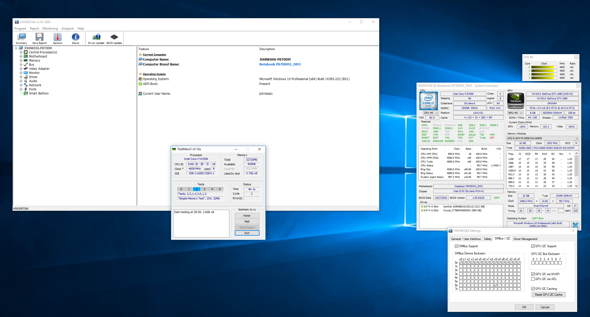Click the Current User Name icon
Screen dimensions: 590x317
[140, 93]
